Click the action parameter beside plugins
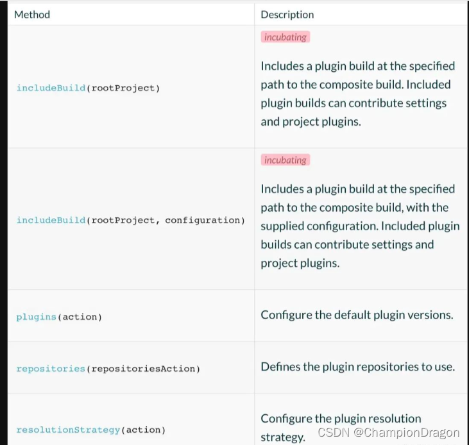 (79, 317)
